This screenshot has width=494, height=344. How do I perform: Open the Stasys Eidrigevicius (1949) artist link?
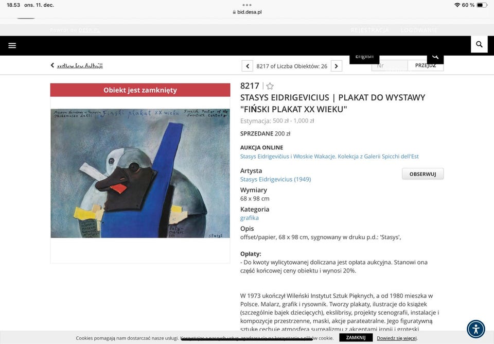pos(275,179)
